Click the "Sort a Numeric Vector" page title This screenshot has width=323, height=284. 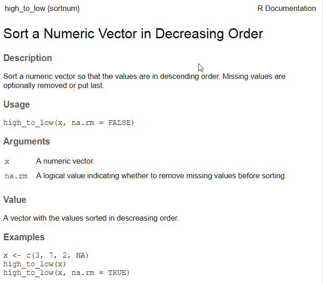click(133, 34)
